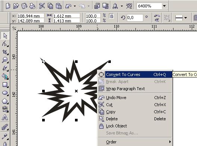The image size is (197, 146).
Task: Click the rotation angle field 0,0
Action: pyautogui.click(x=135, y=18)
